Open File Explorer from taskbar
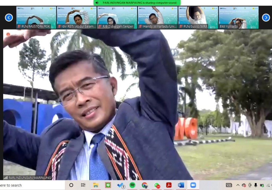Image resolution: width=272 pixels, height=190 pixels. tap(96, 185)
